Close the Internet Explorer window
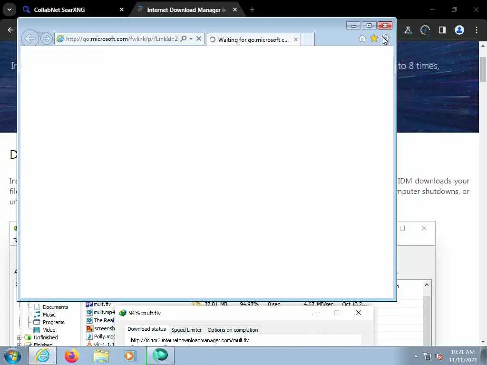Image resolution: width=487 pixels, height=365 pixels. (385, 26)
